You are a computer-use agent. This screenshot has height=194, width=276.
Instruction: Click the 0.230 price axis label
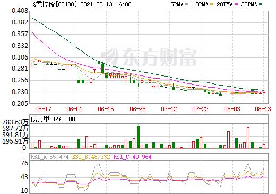point(20,92)
